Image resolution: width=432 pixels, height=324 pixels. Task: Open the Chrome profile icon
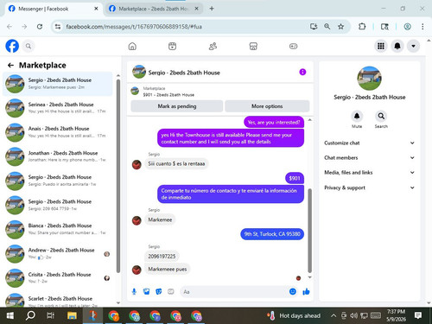(x=407, y=27)
